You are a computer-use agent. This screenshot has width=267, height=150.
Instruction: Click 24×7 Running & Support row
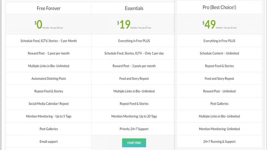219,141
